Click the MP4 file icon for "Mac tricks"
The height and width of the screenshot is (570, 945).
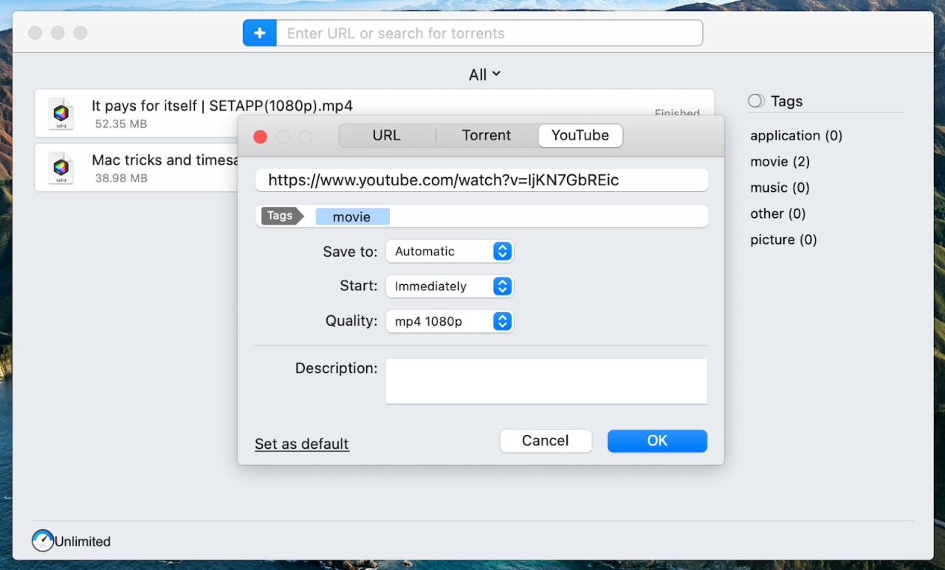pos(61,168)
